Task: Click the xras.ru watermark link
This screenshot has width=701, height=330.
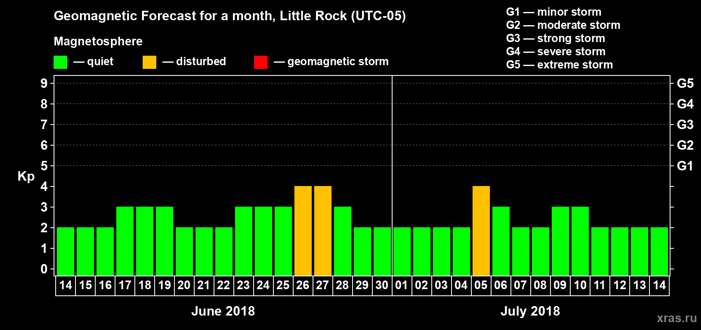Action: [x=677, y=318]
